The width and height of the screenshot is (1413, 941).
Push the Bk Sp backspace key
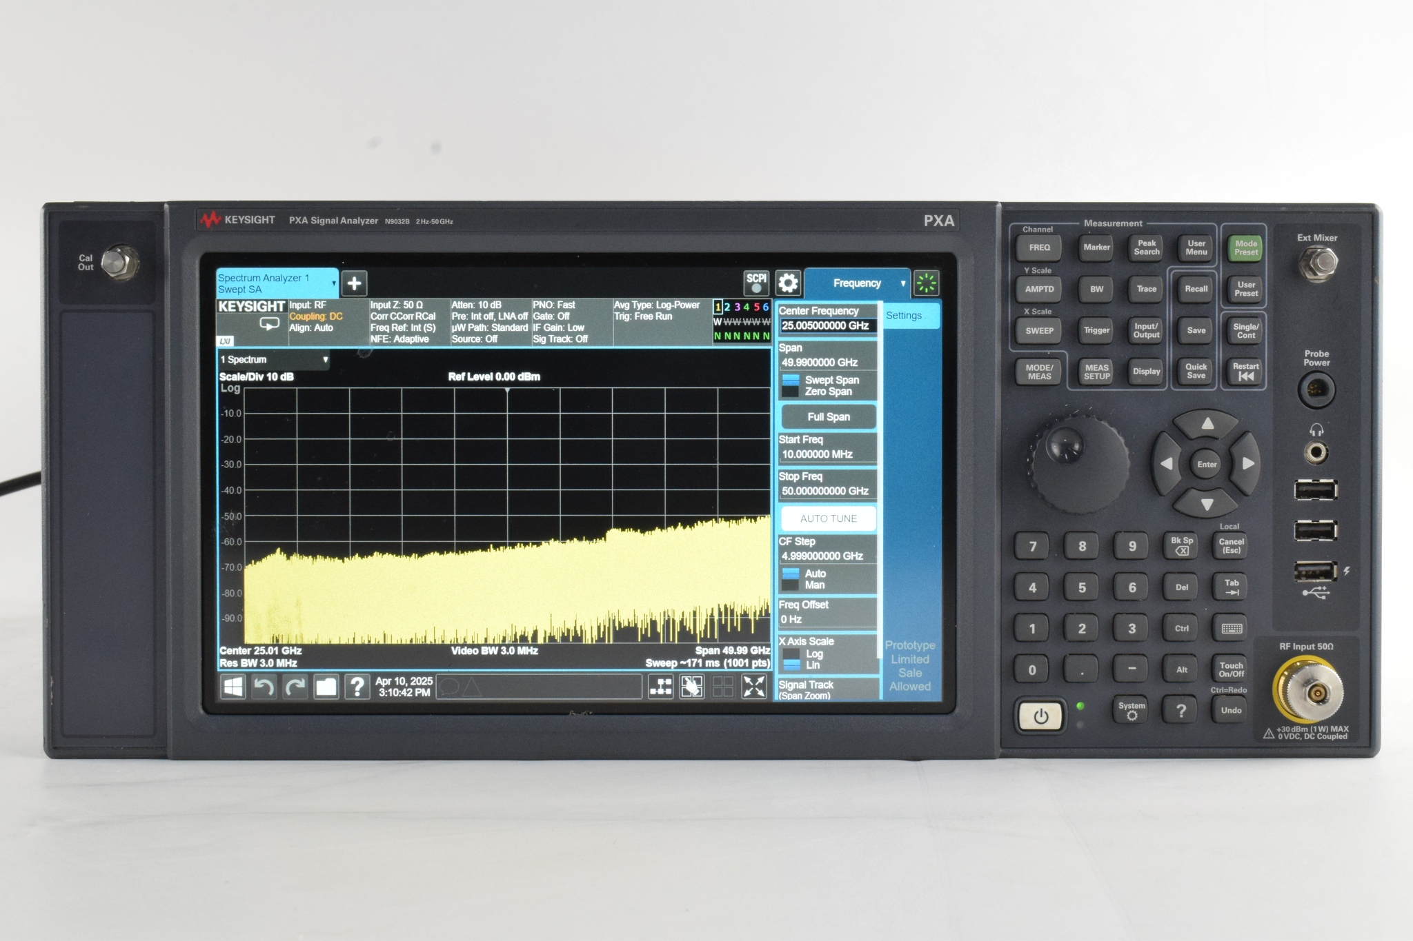pyautogui.click(x=1182, y=545)
